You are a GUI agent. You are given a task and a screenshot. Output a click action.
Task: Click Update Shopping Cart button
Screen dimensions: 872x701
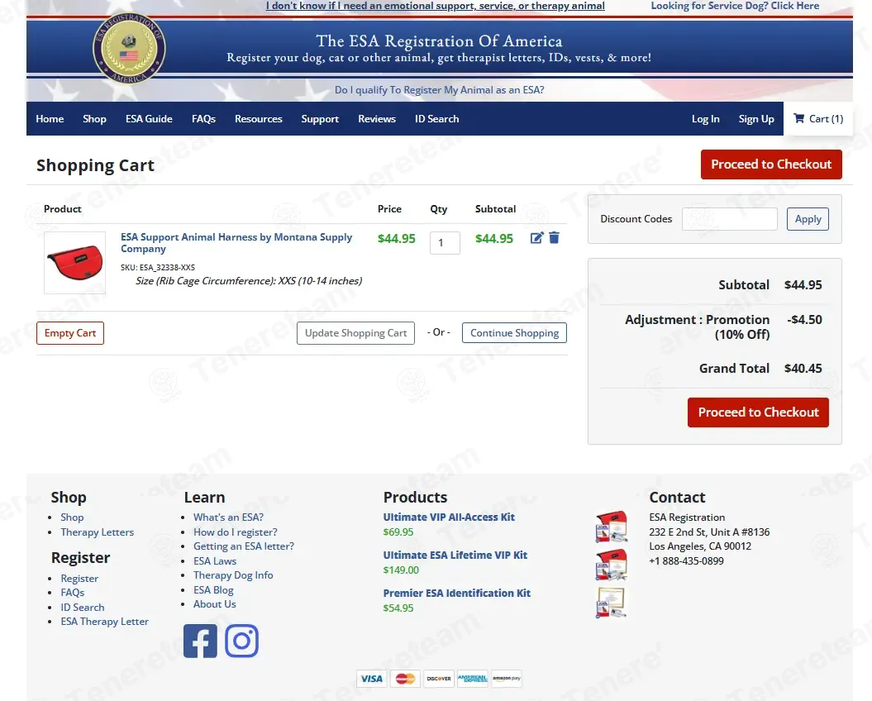click(x=356, y=332)
